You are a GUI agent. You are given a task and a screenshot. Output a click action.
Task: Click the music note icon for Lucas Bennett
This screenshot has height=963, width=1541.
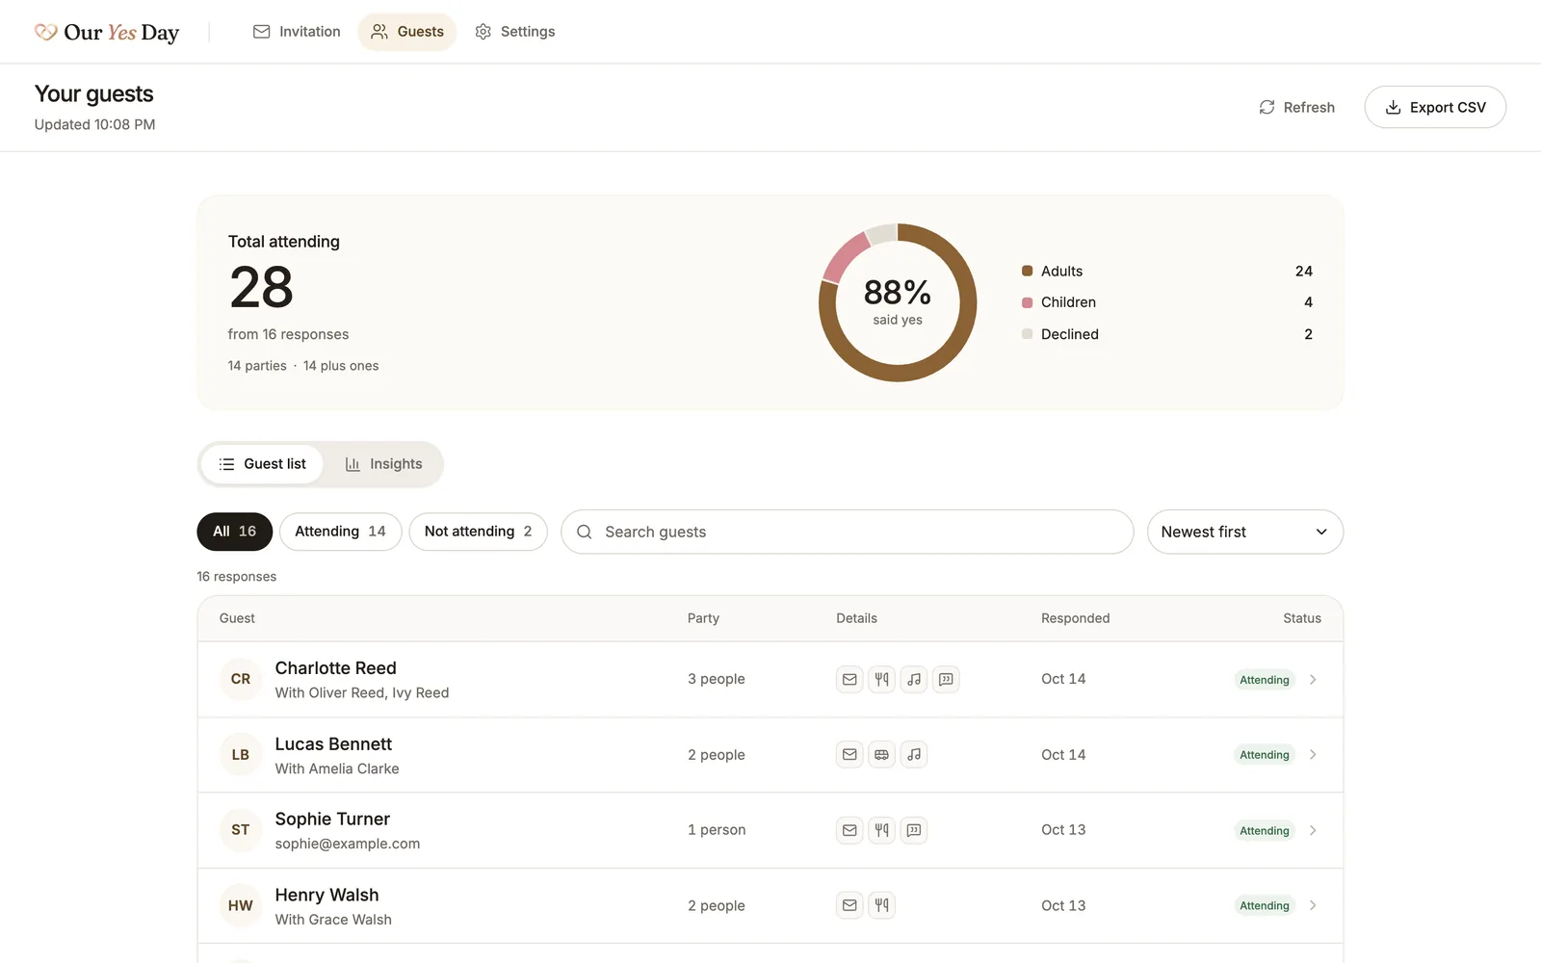[914, 755]
